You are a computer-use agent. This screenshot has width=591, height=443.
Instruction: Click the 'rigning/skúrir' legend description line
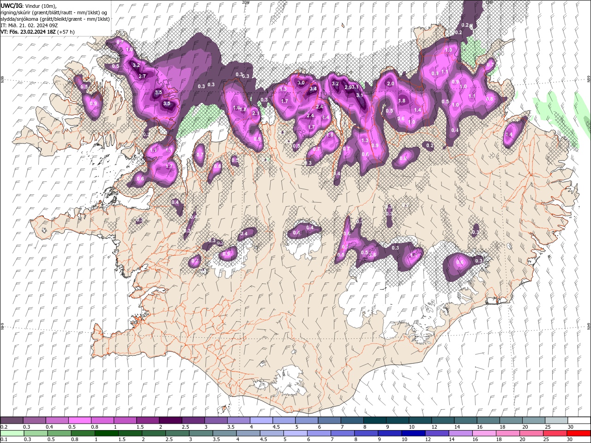point(54,12)
